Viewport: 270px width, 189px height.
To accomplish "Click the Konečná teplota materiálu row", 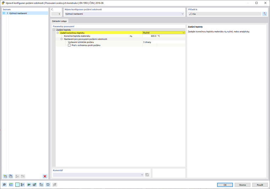I will 120,36.
